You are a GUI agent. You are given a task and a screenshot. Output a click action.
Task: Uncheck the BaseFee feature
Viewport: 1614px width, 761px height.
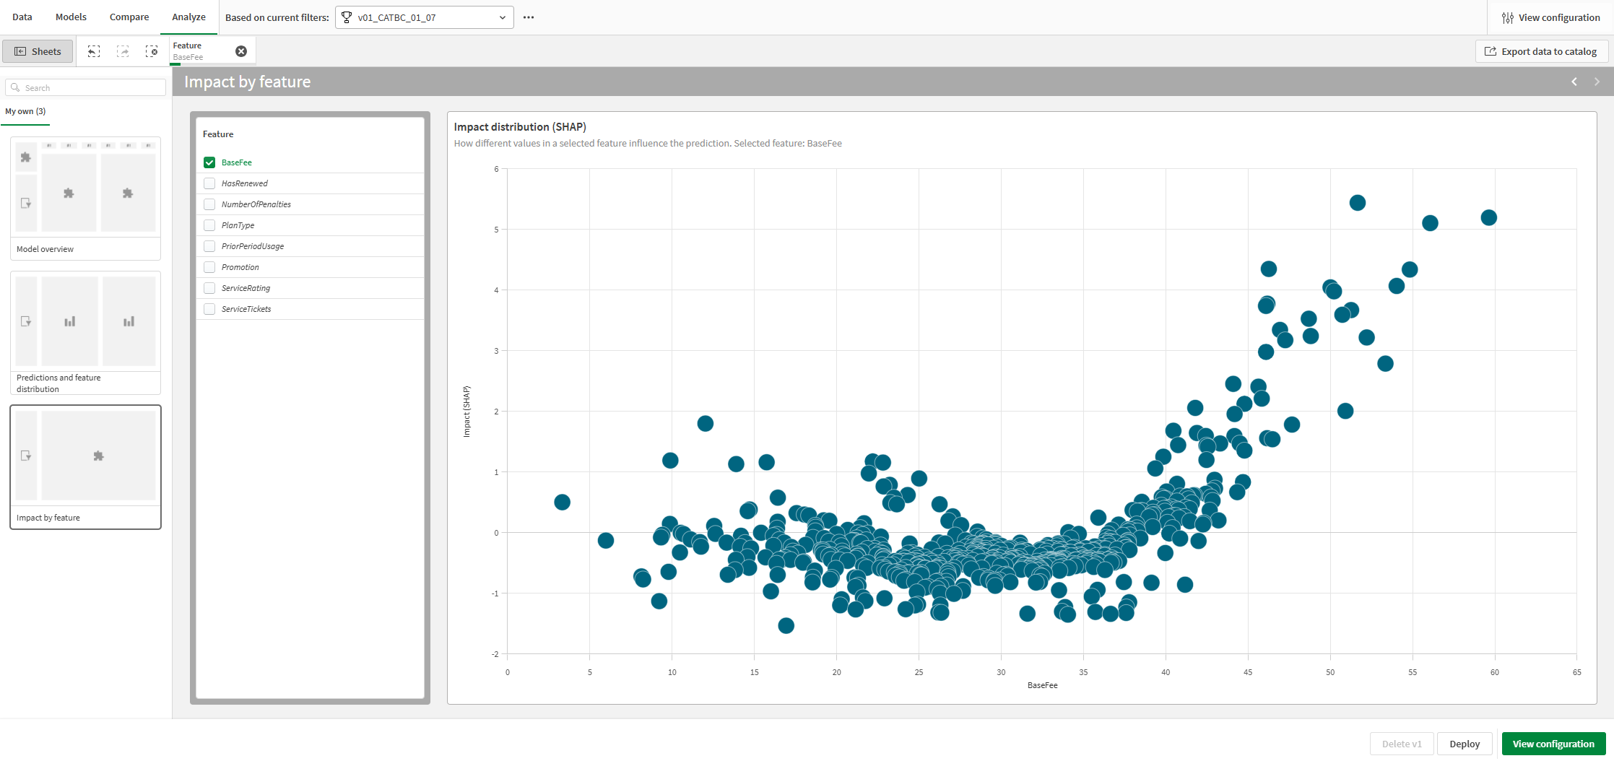click(209, 162)
